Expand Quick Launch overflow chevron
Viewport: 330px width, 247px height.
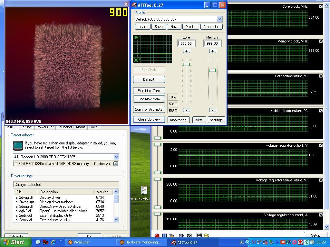[61, 241]
